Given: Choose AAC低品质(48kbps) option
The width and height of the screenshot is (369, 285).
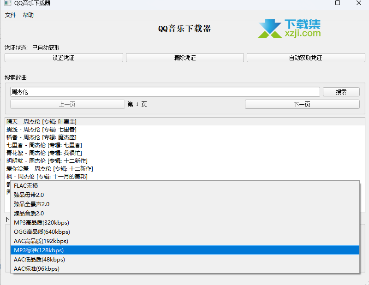Looking at the screenshot, I should [185, 259].
